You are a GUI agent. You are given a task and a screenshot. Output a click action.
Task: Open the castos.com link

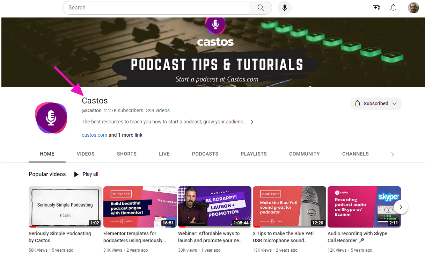(94, 135)
